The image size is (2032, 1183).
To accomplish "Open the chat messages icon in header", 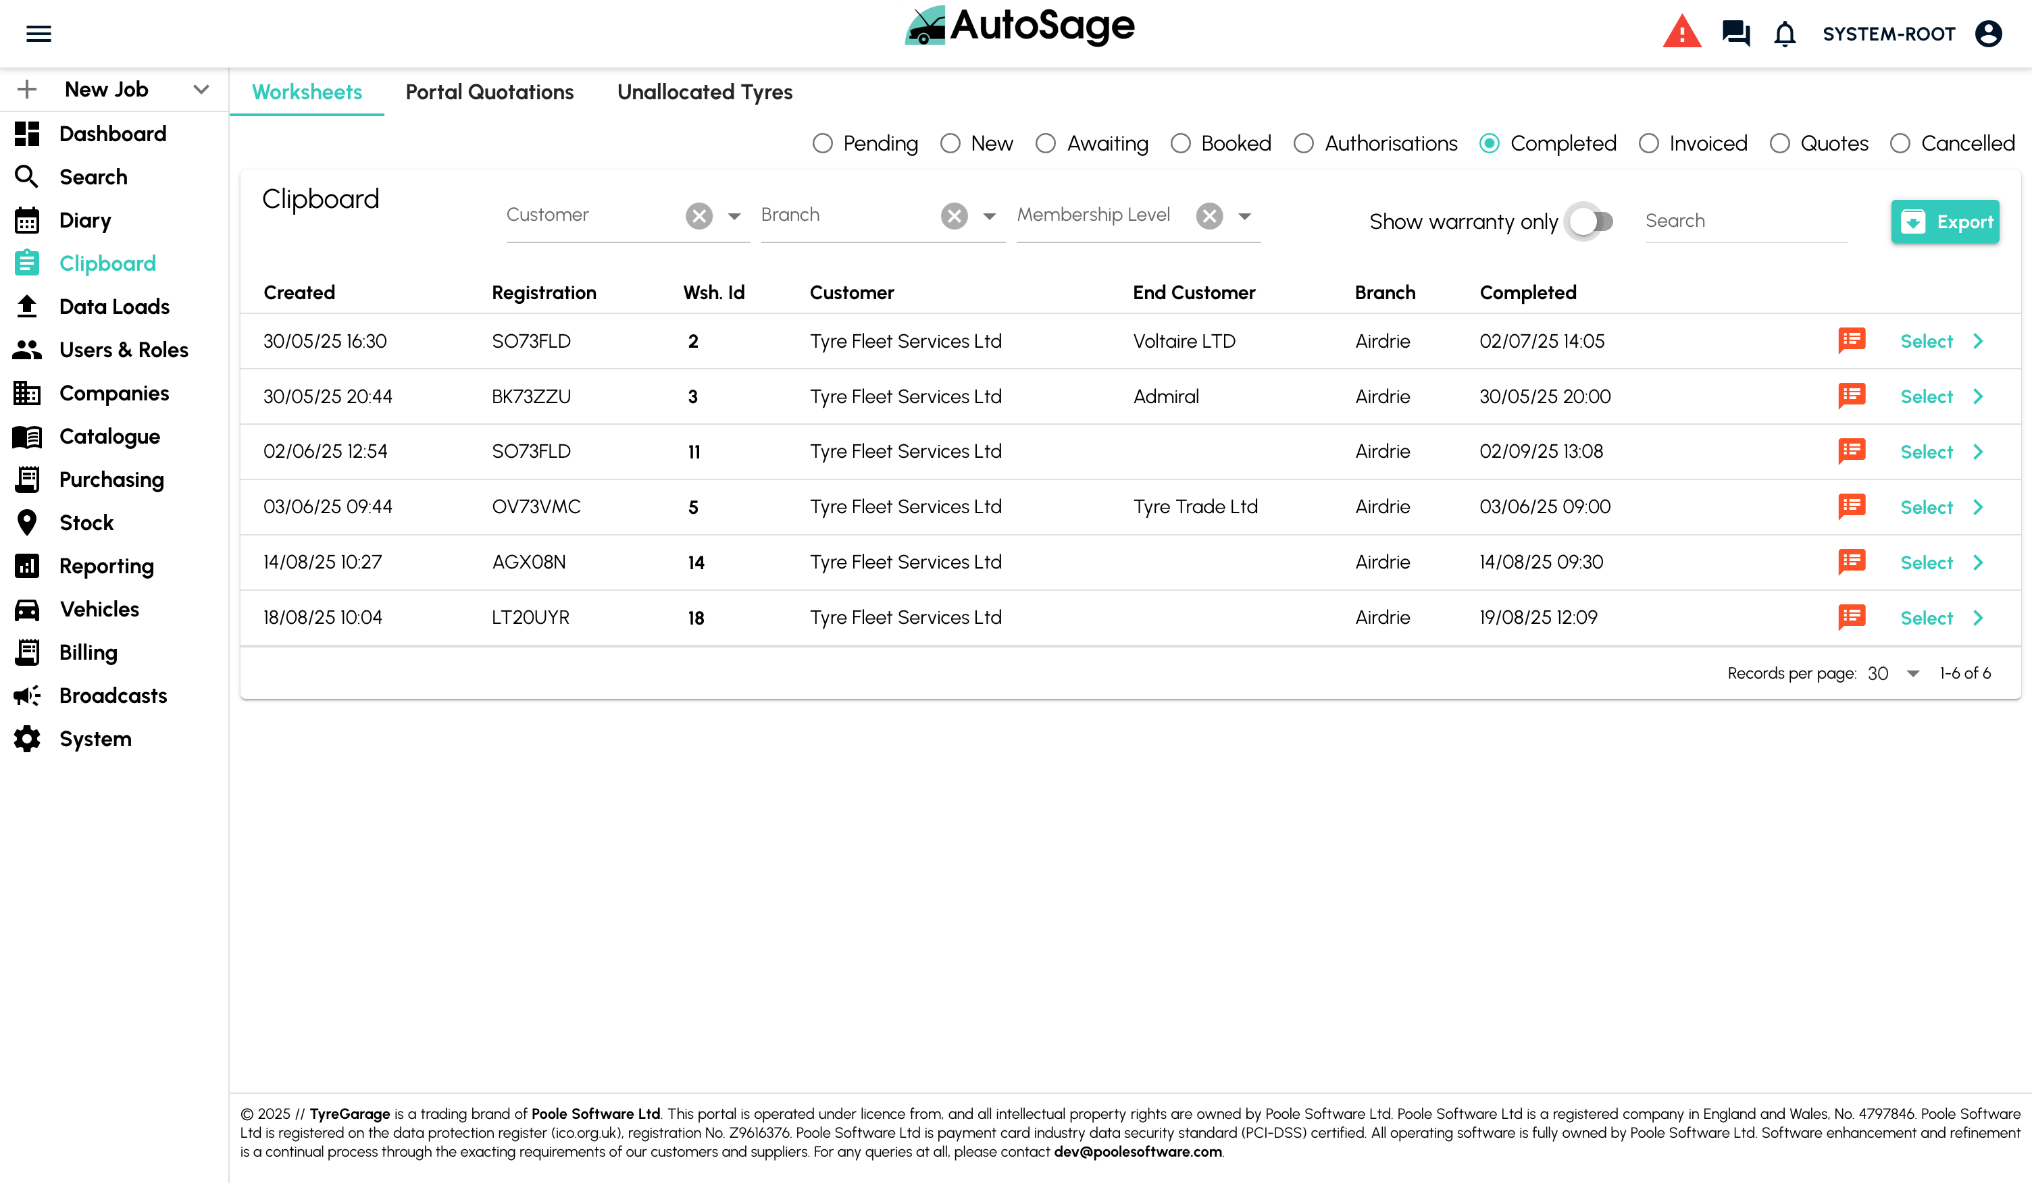I will click(x=1735, y=33).
